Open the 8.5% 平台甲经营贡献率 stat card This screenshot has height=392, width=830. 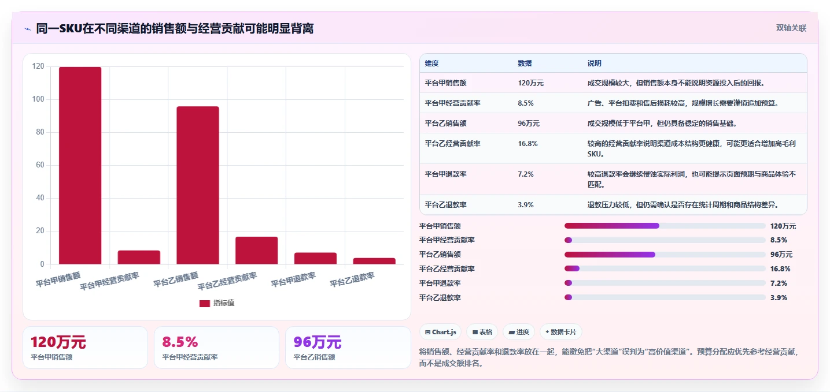click(x=217, y=348)
